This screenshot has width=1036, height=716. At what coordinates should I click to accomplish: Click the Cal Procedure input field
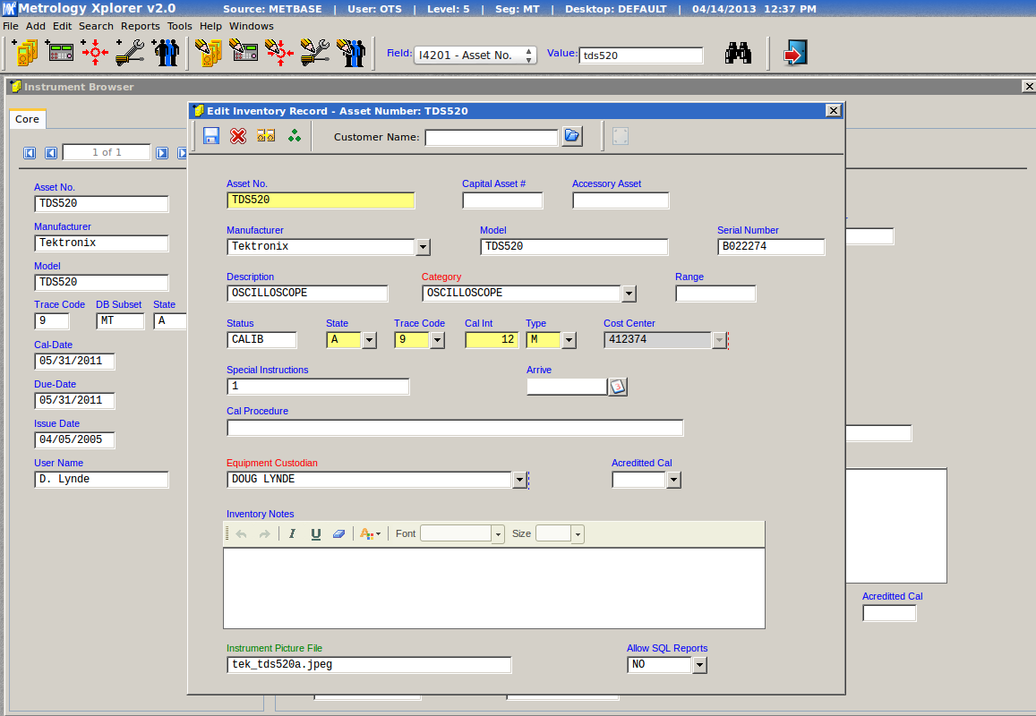(x=455, y=428)
